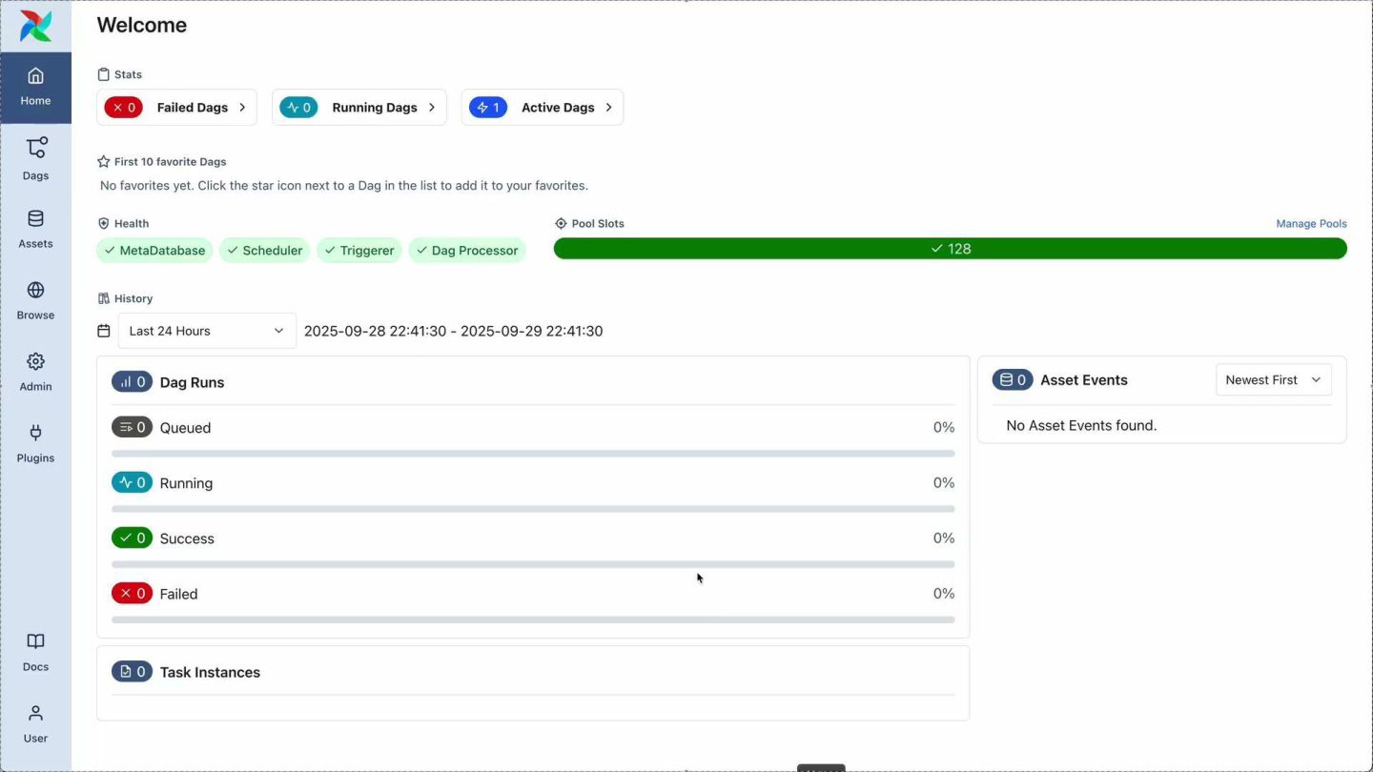The width and height of the screenshot is (1373, 772).
Task: Click the star icon by favorite Dags
Action: coord(104,162)
